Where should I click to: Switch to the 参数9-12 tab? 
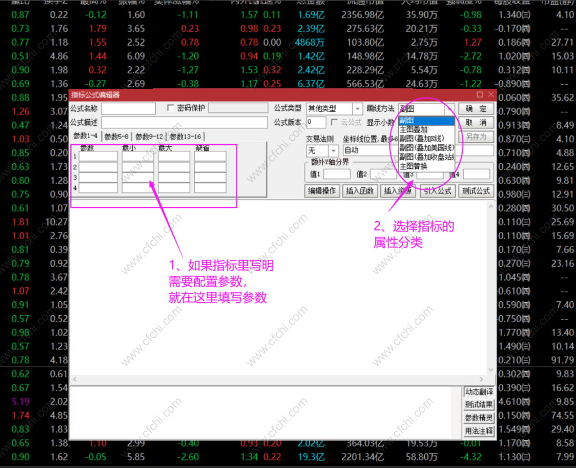(149, 136)
